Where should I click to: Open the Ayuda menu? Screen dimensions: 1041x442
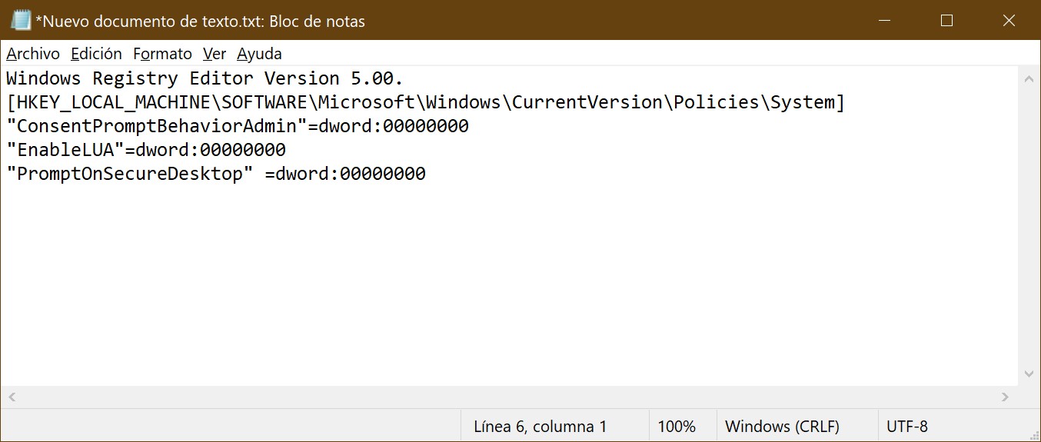[259, 54]
